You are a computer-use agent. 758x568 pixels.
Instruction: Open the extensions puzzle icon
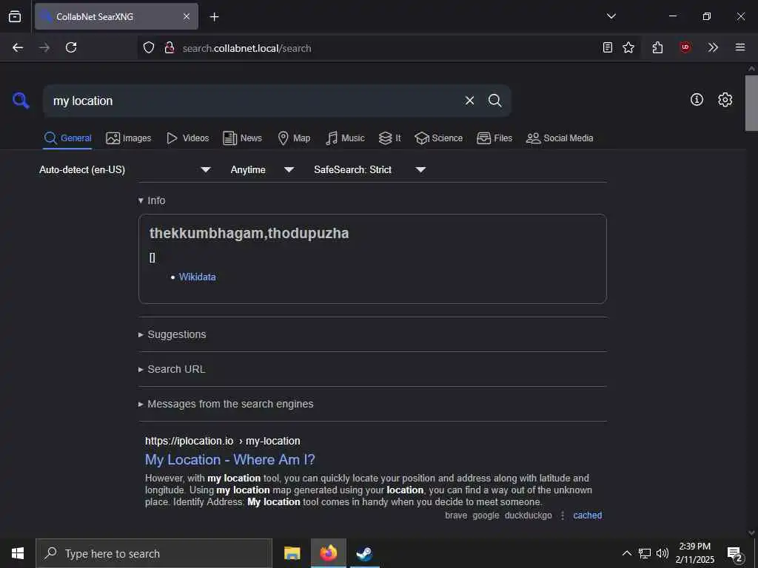click(657, 47)
